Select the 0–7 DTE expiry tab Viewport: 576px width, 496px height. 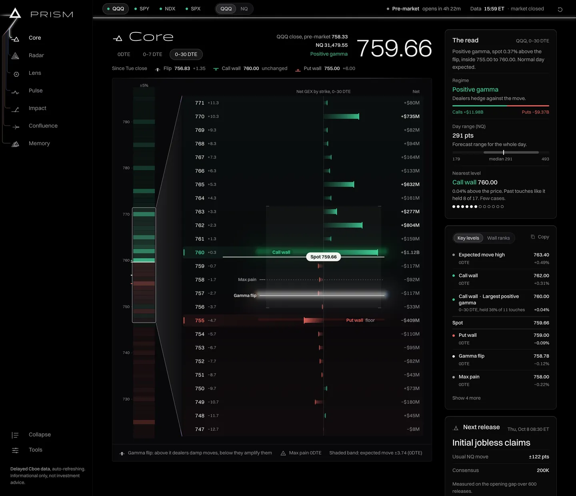tap(152, 54)
